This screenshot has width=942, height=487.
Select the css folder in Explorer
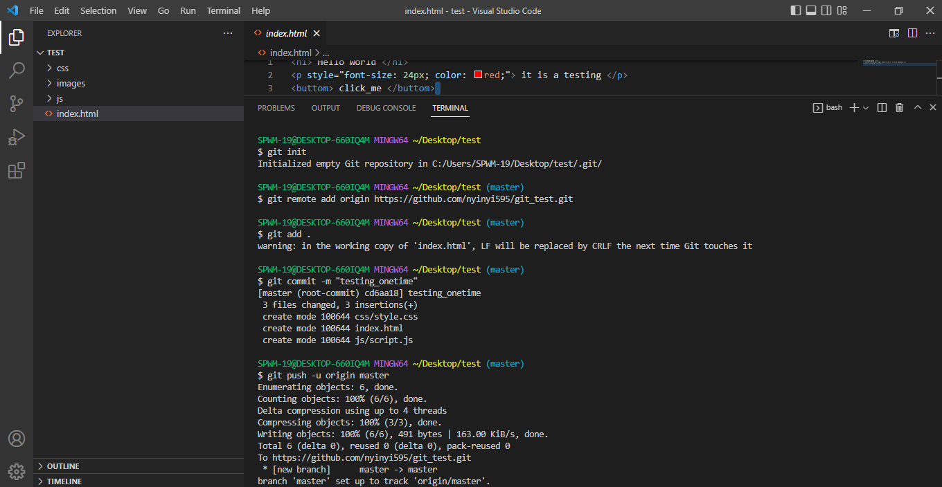[x=62, y=68]
